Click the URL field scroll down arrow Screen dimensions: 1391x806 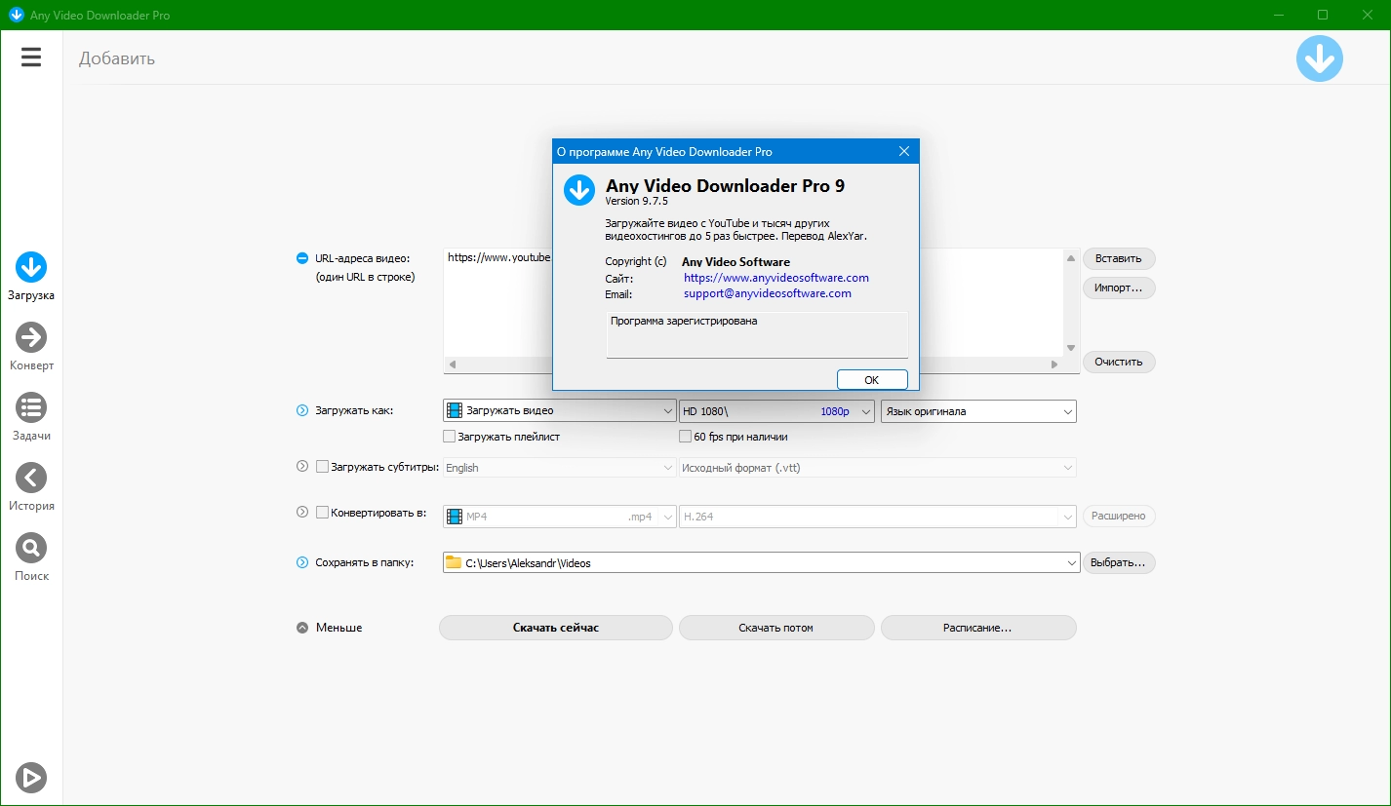coord(1071,348)
